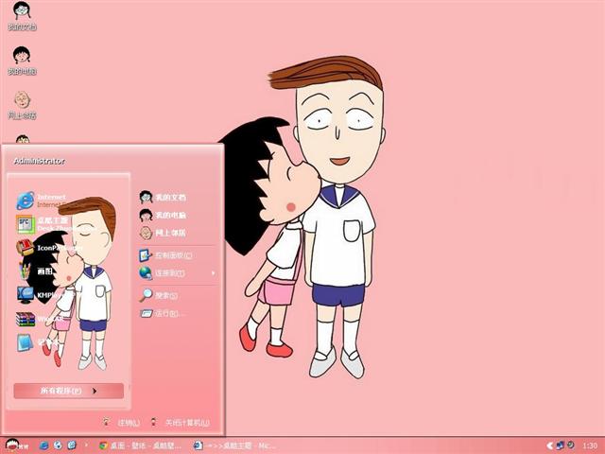Switch to the Chrome taskbar window
This screenshot has width=605, height=454.
(140, 445)
